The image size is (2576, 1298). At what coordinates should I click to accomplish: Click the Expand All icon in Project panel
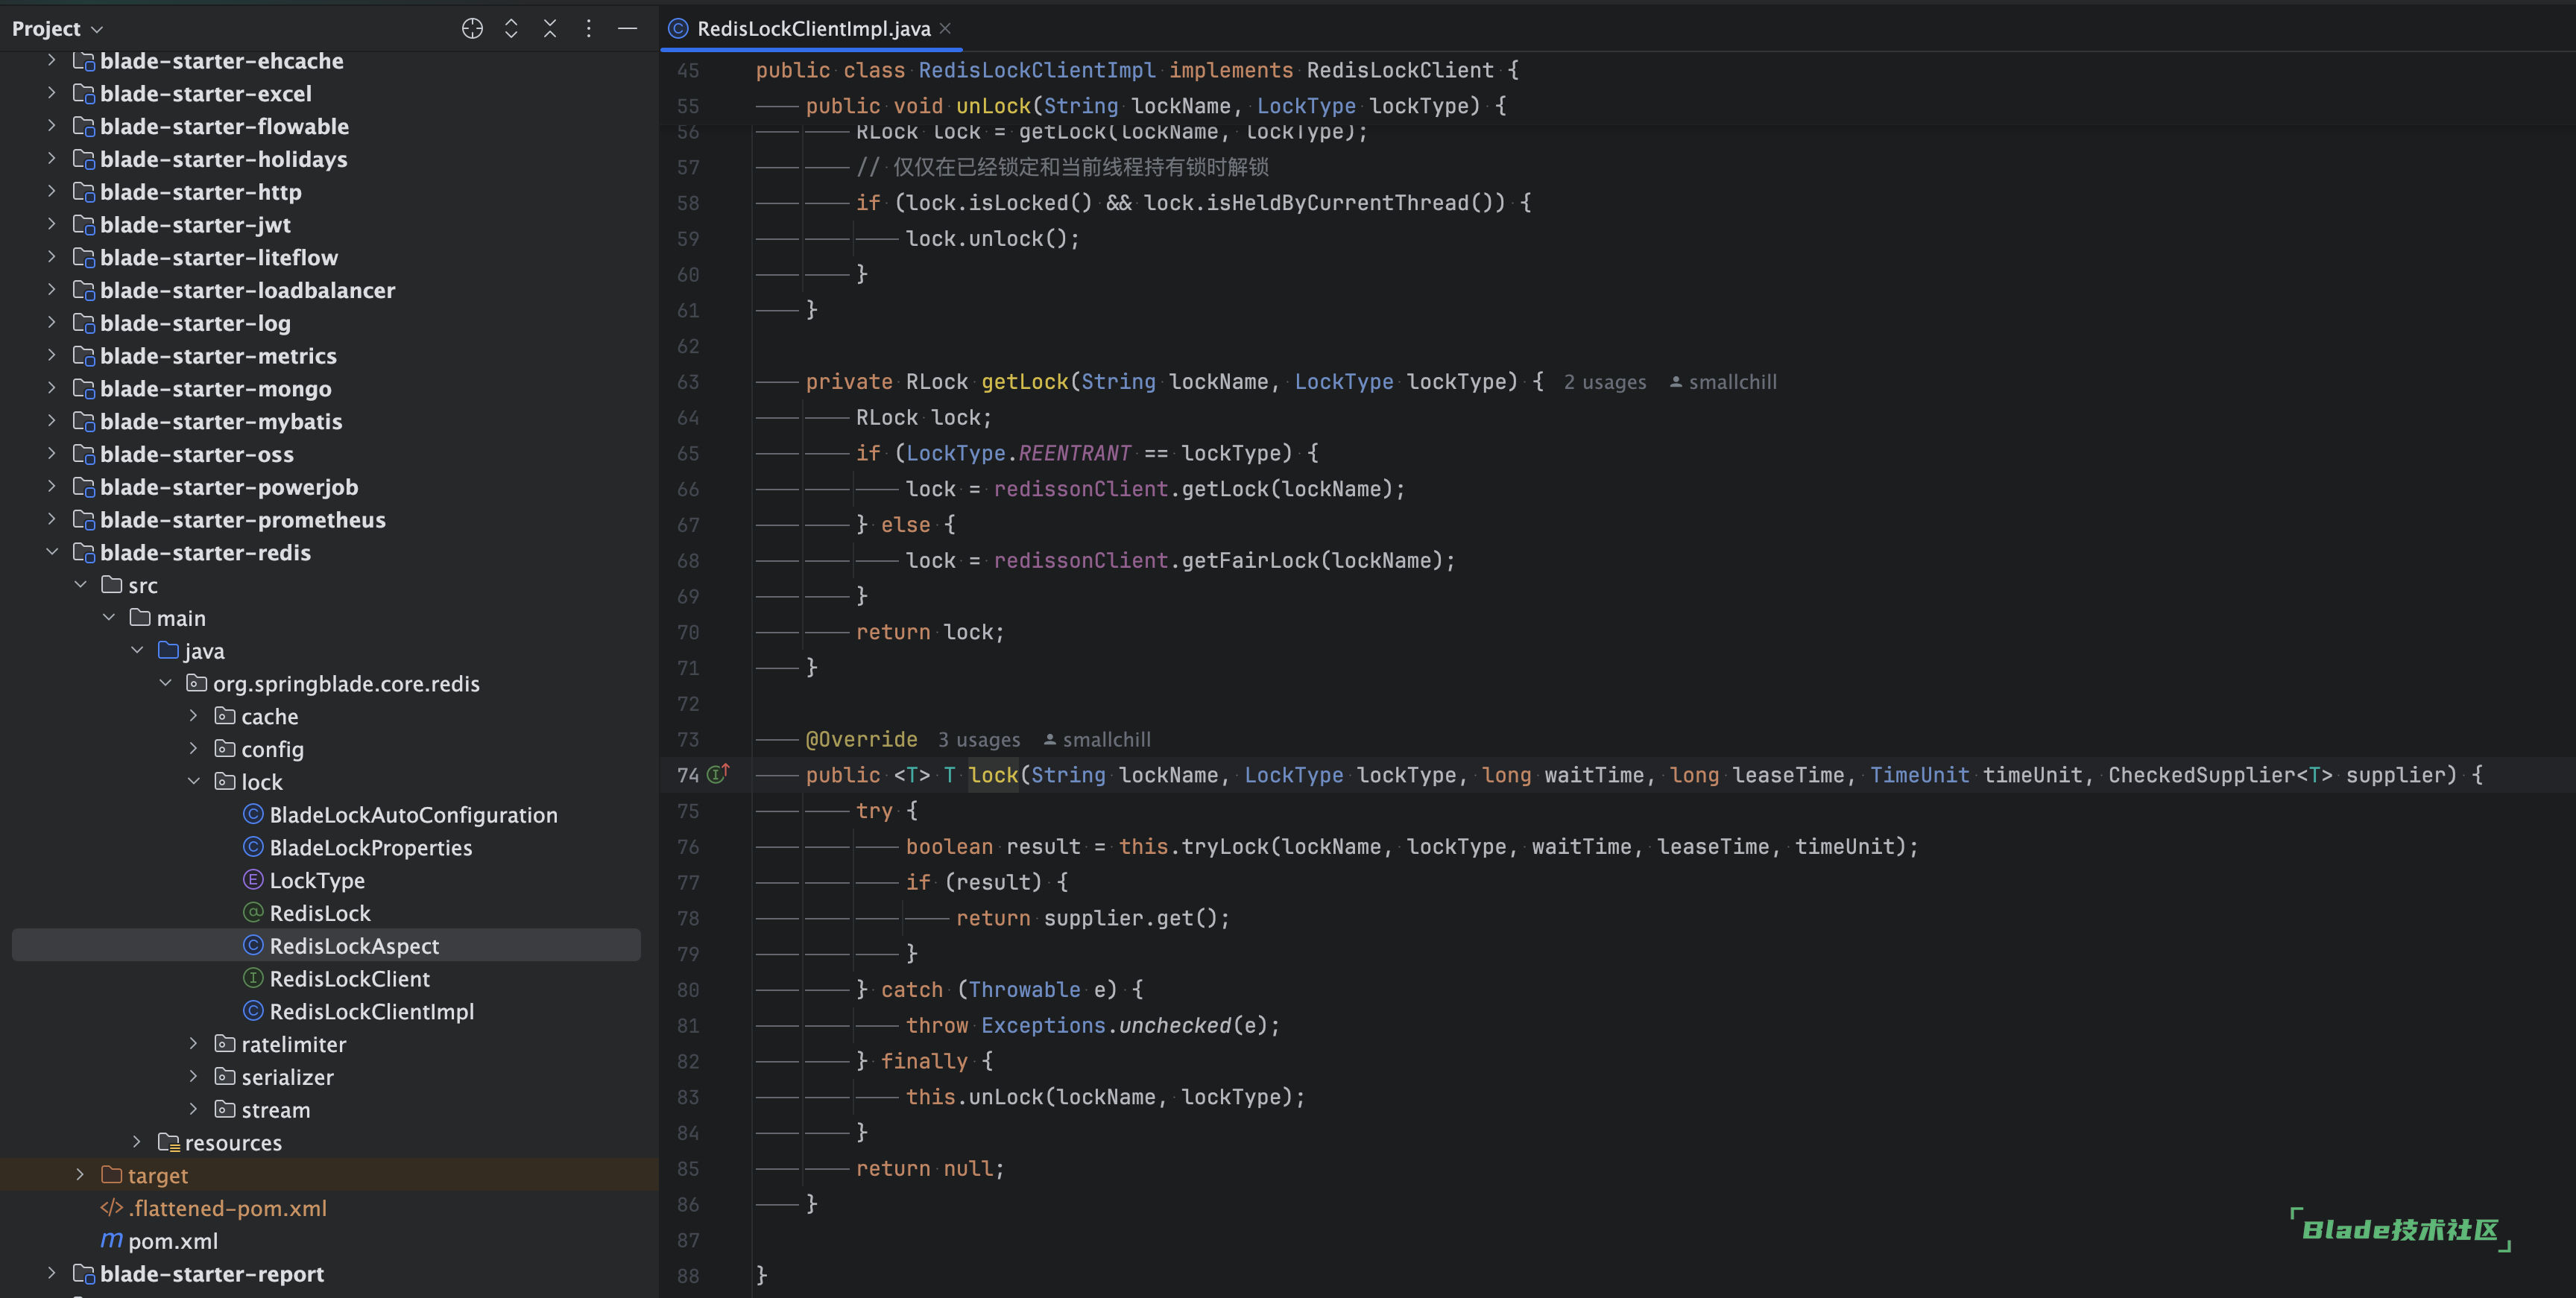tap(511, 29)
